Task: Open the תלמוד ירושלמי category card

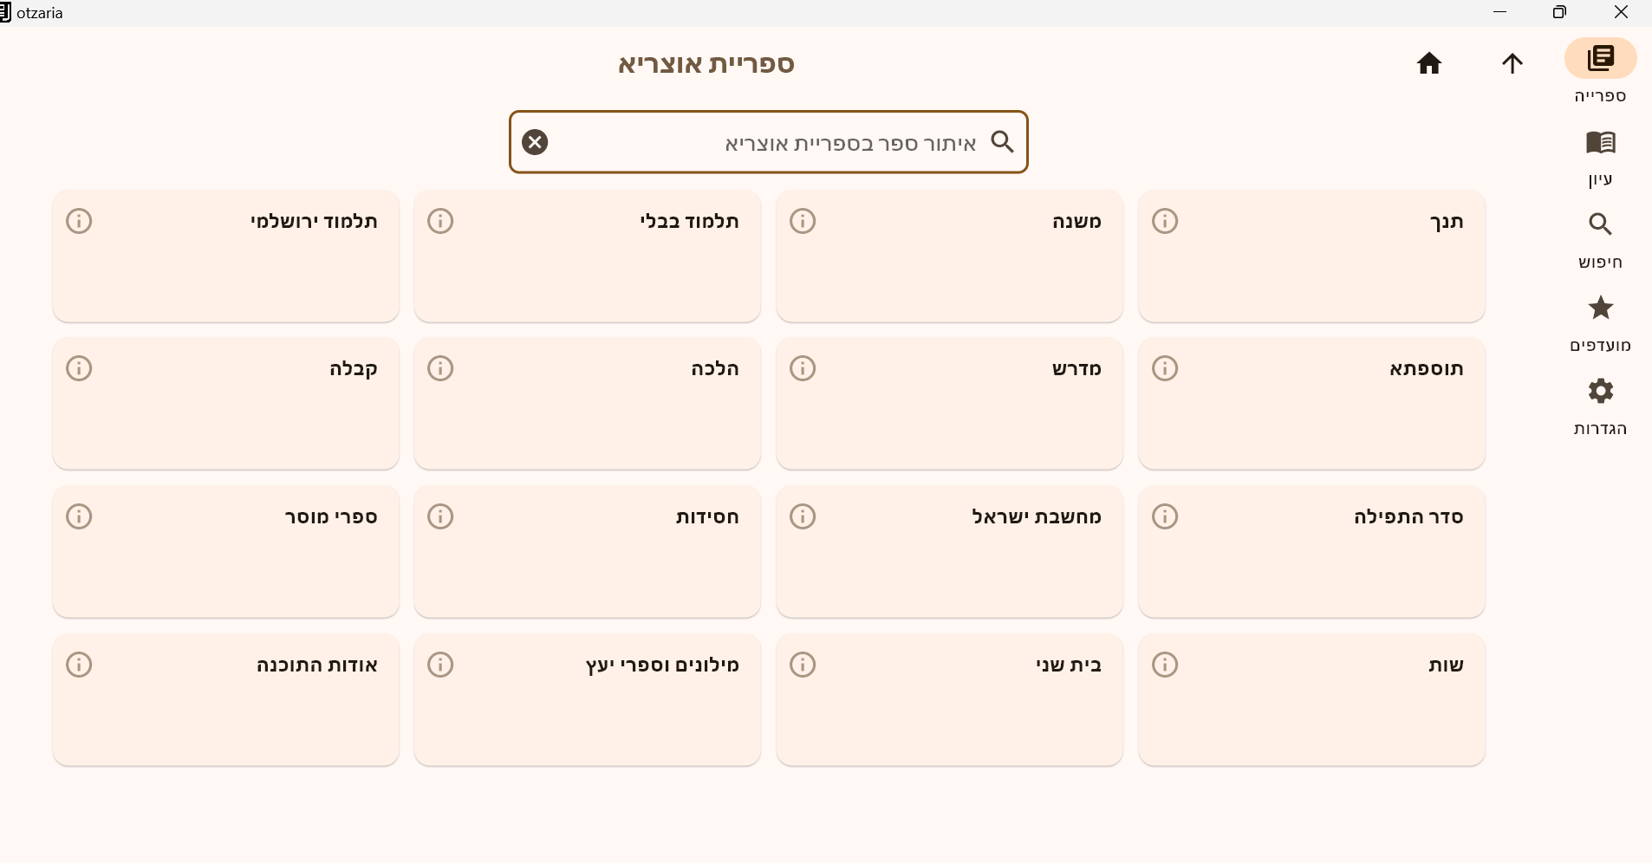Action: click(x=226, y=256)
